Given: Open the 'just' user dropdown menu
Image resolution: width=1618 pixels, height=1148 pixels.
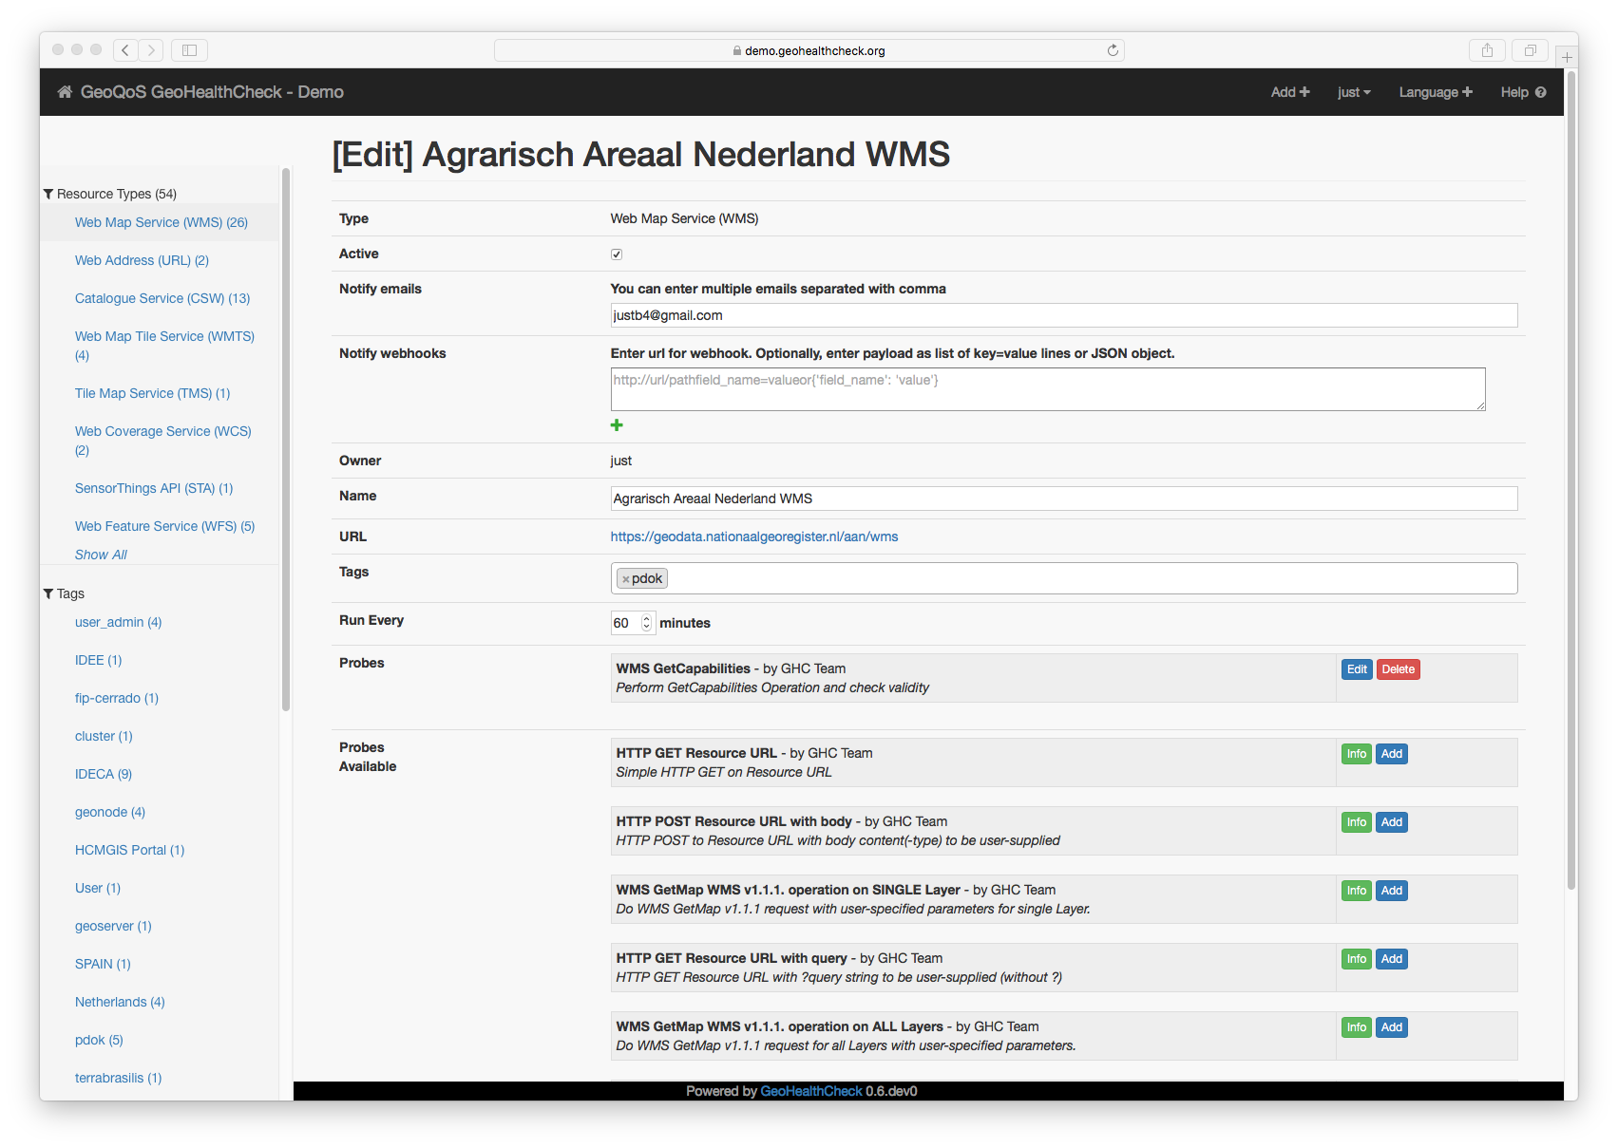Looking at the screenshot, I should point(1353,92).
